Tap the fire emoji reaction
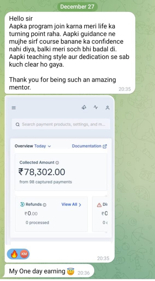155x281 pixels. pyautogui.click(x=14, y=254)
